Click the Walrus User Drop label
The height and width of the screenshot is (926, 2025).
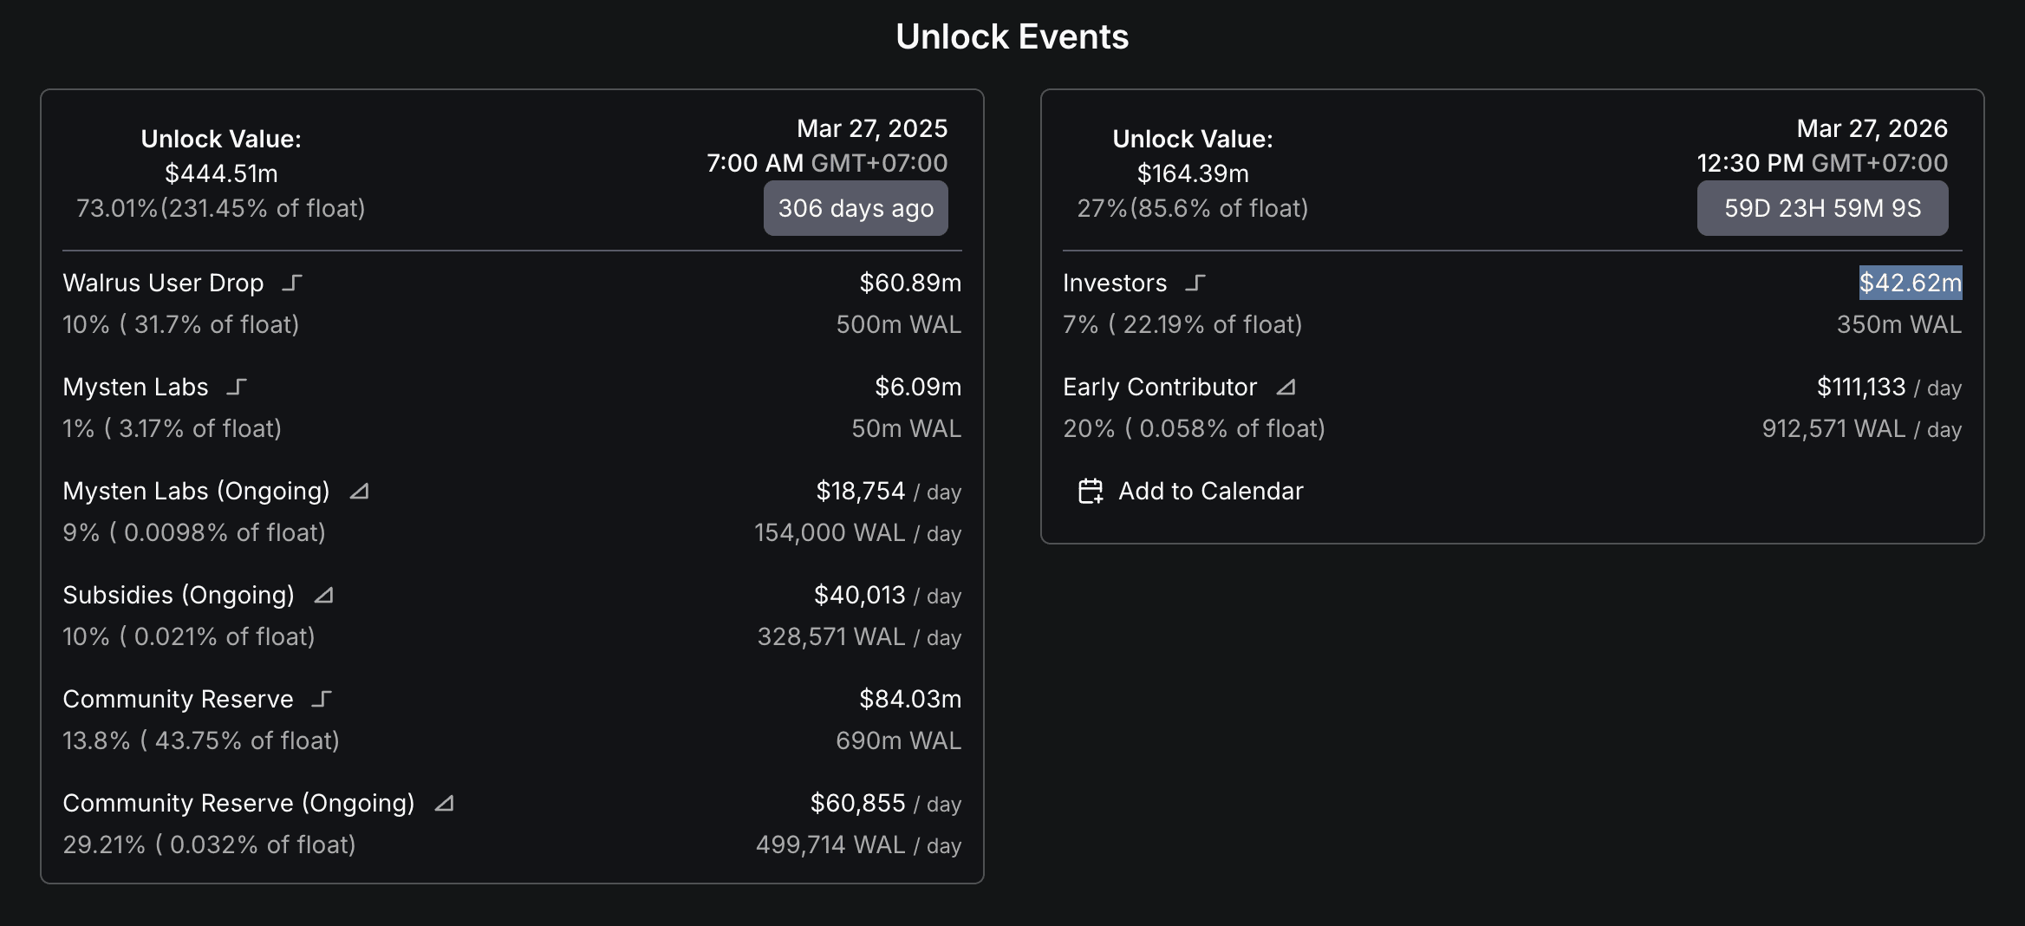(x=163, y=283)
